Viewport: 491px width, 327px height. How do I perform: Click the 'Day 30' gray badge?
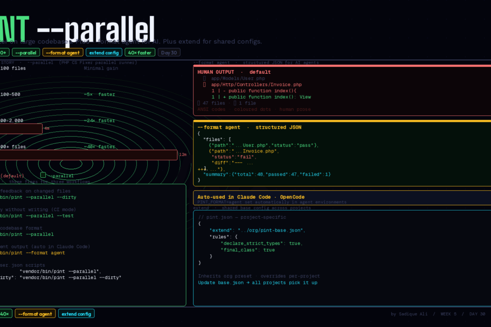pyautogui.click(x=169, y=52)
